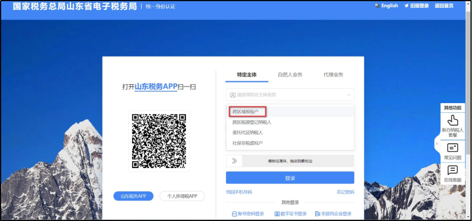Viewport: 472px width, 221px height.
Task: Click the 其他登录 section label
Action: (290, 203)
